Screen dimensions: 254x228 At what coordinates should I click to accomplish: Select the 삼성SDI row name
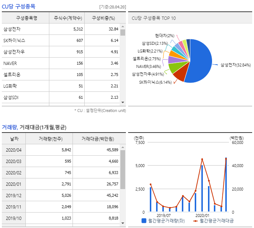(x=11, y=97)
